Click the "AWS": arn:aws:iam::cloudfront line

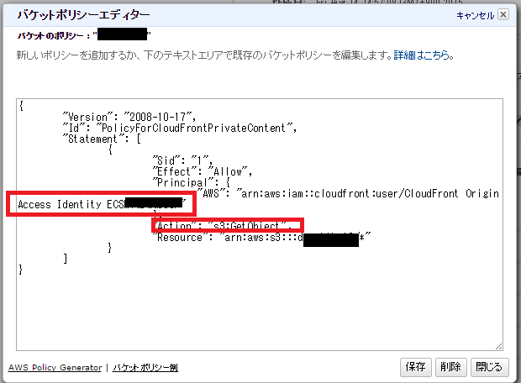(x=348, y=193)
